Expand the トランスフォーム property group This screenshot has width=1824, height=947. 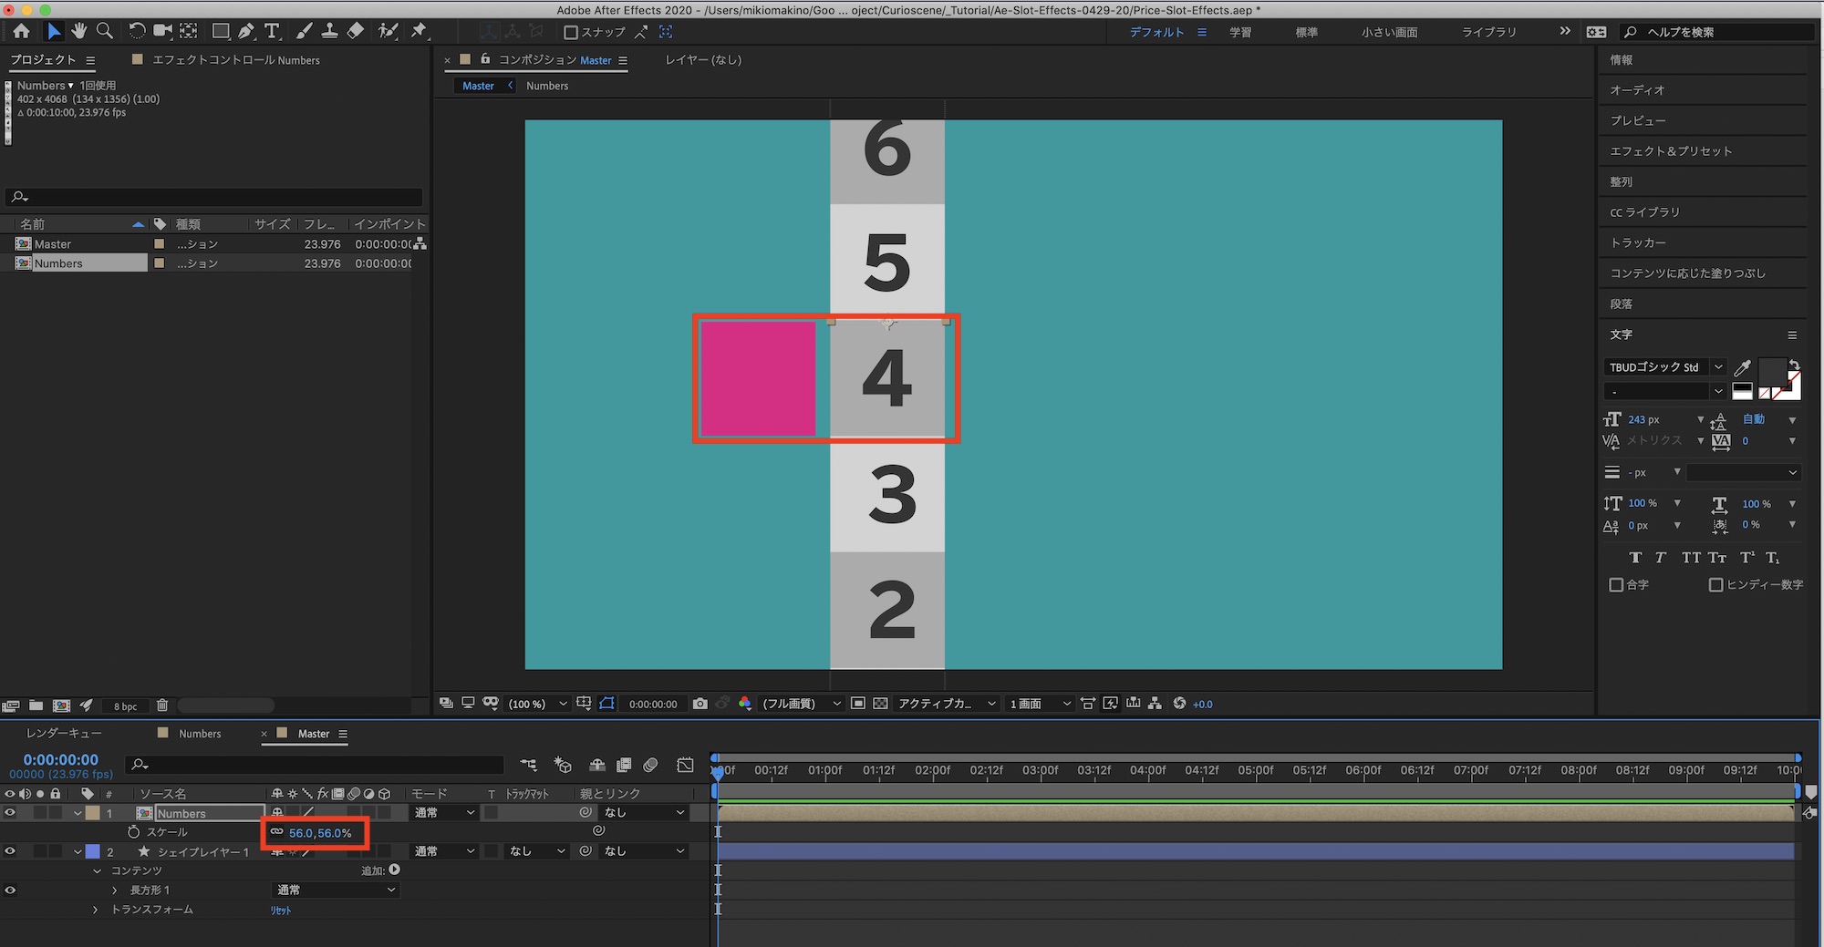tap(96, 910)
